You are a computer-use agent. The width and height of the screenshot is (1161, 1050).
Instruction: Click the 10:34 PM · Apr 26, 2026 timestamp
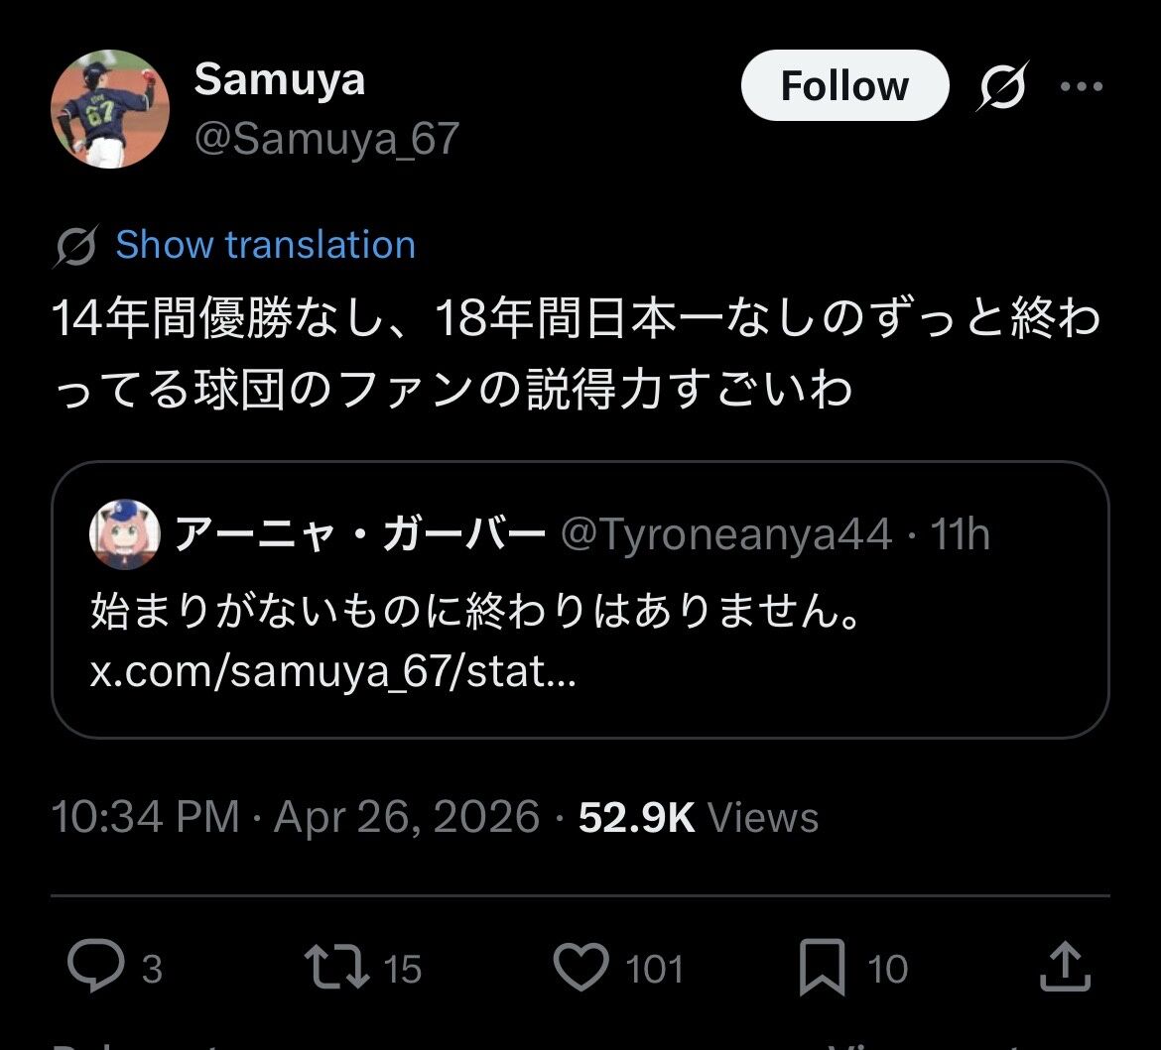295,817
